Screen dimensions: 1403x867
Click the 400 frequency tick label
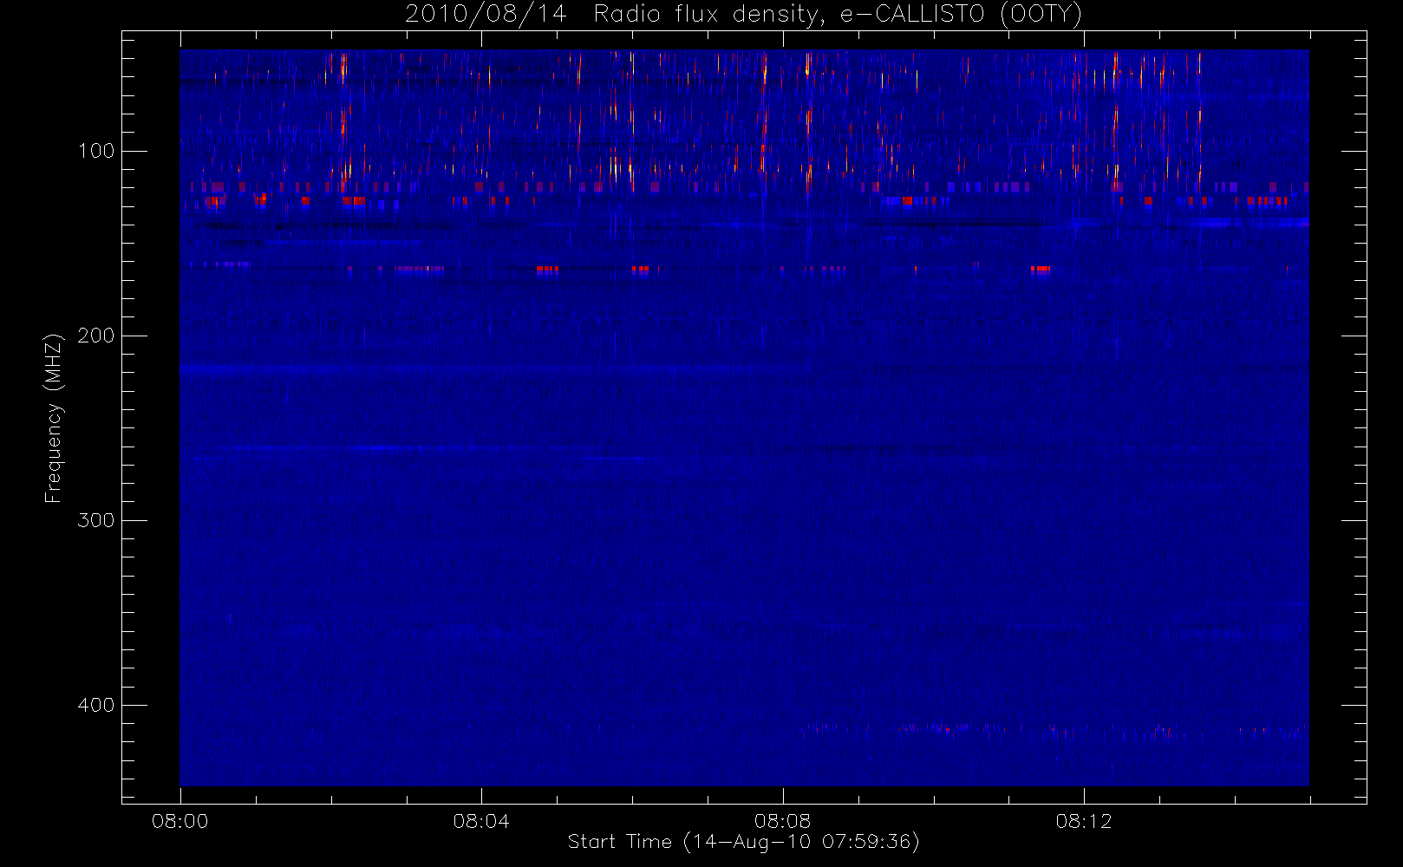tap(96, 705)
